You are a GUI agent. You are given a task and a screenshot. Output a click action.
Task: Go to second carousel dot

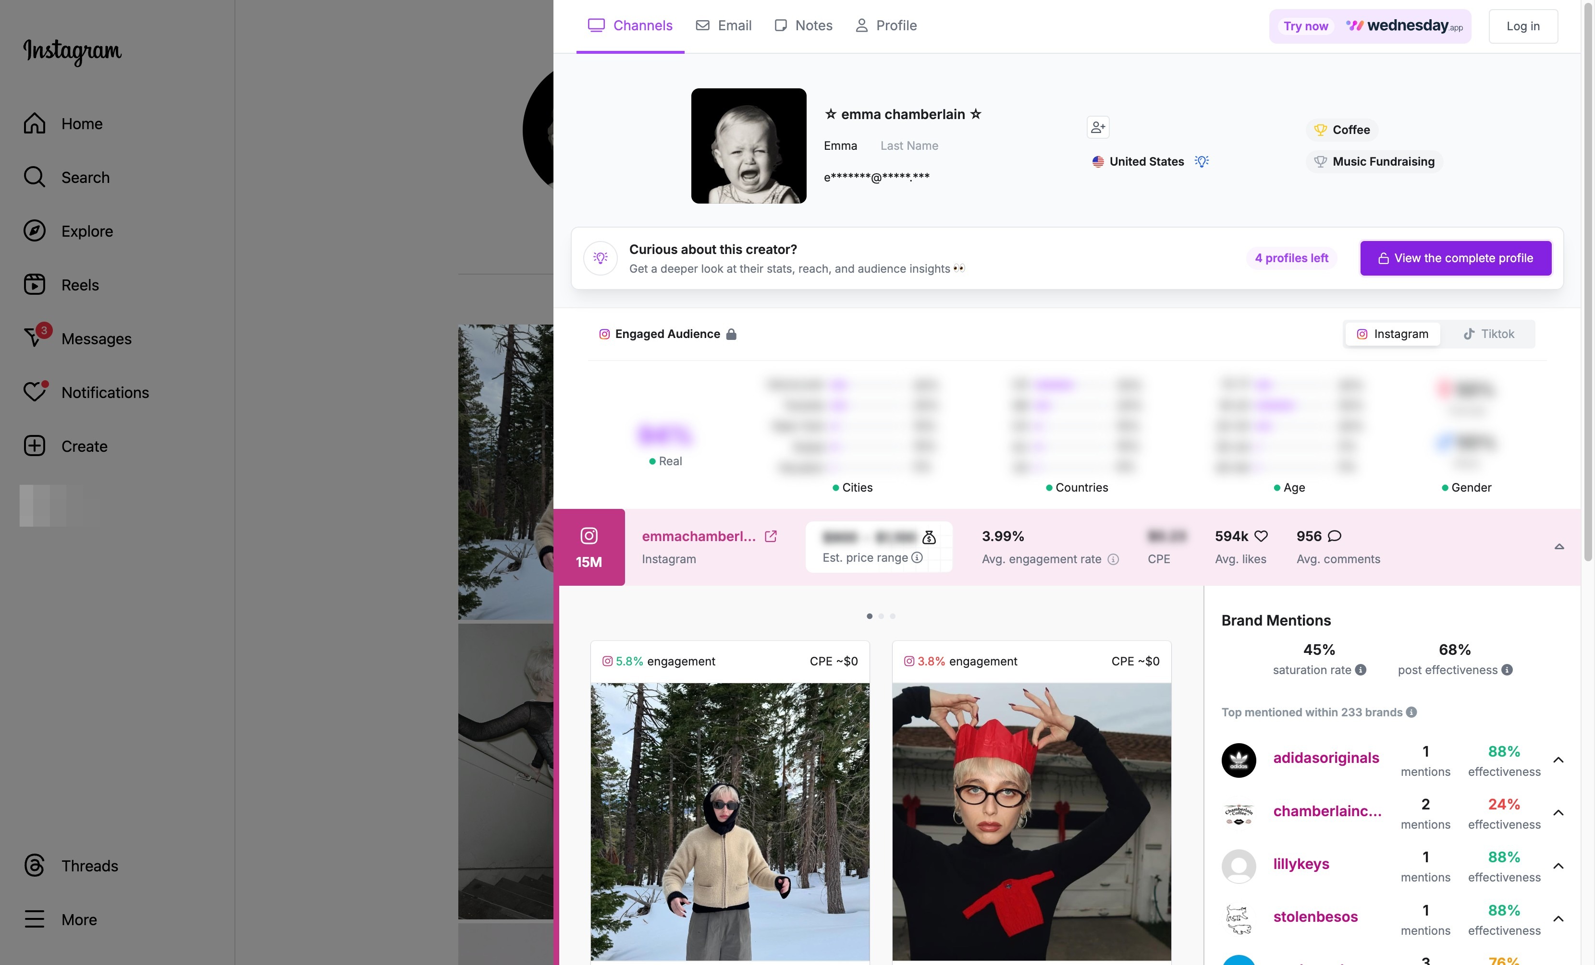point(881,616)
